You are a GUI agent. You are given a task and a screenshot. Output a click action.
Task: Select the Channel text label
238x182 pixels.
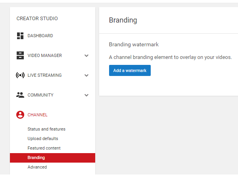click(x=37, y=115)
